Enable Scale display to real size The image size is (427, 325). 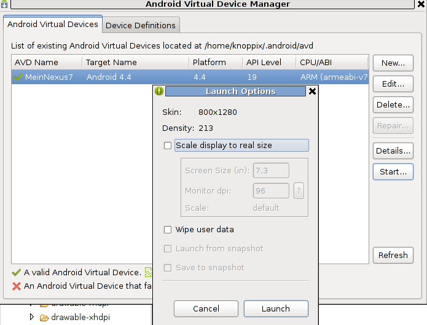168,146
